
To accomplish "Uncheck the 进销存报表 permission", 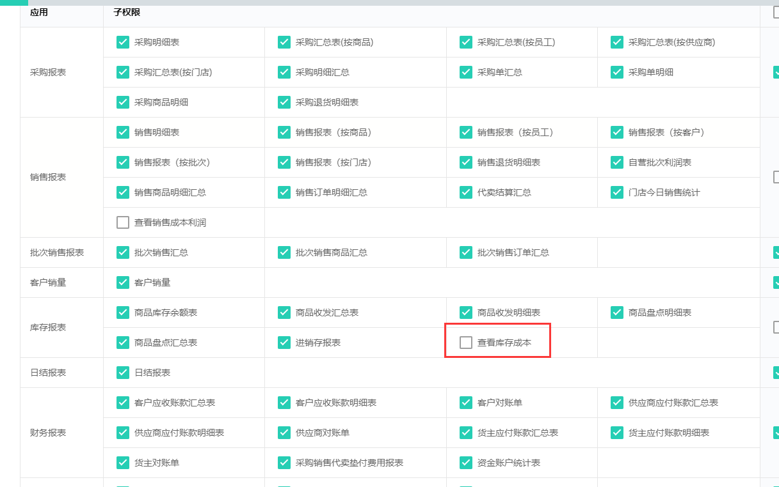I will (284, 343).
